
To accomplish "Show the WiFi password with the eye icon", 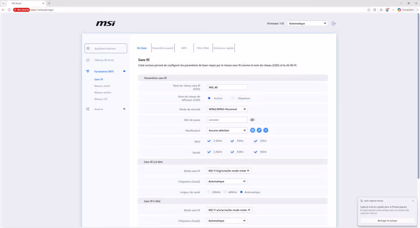I will tap(252, 120).
